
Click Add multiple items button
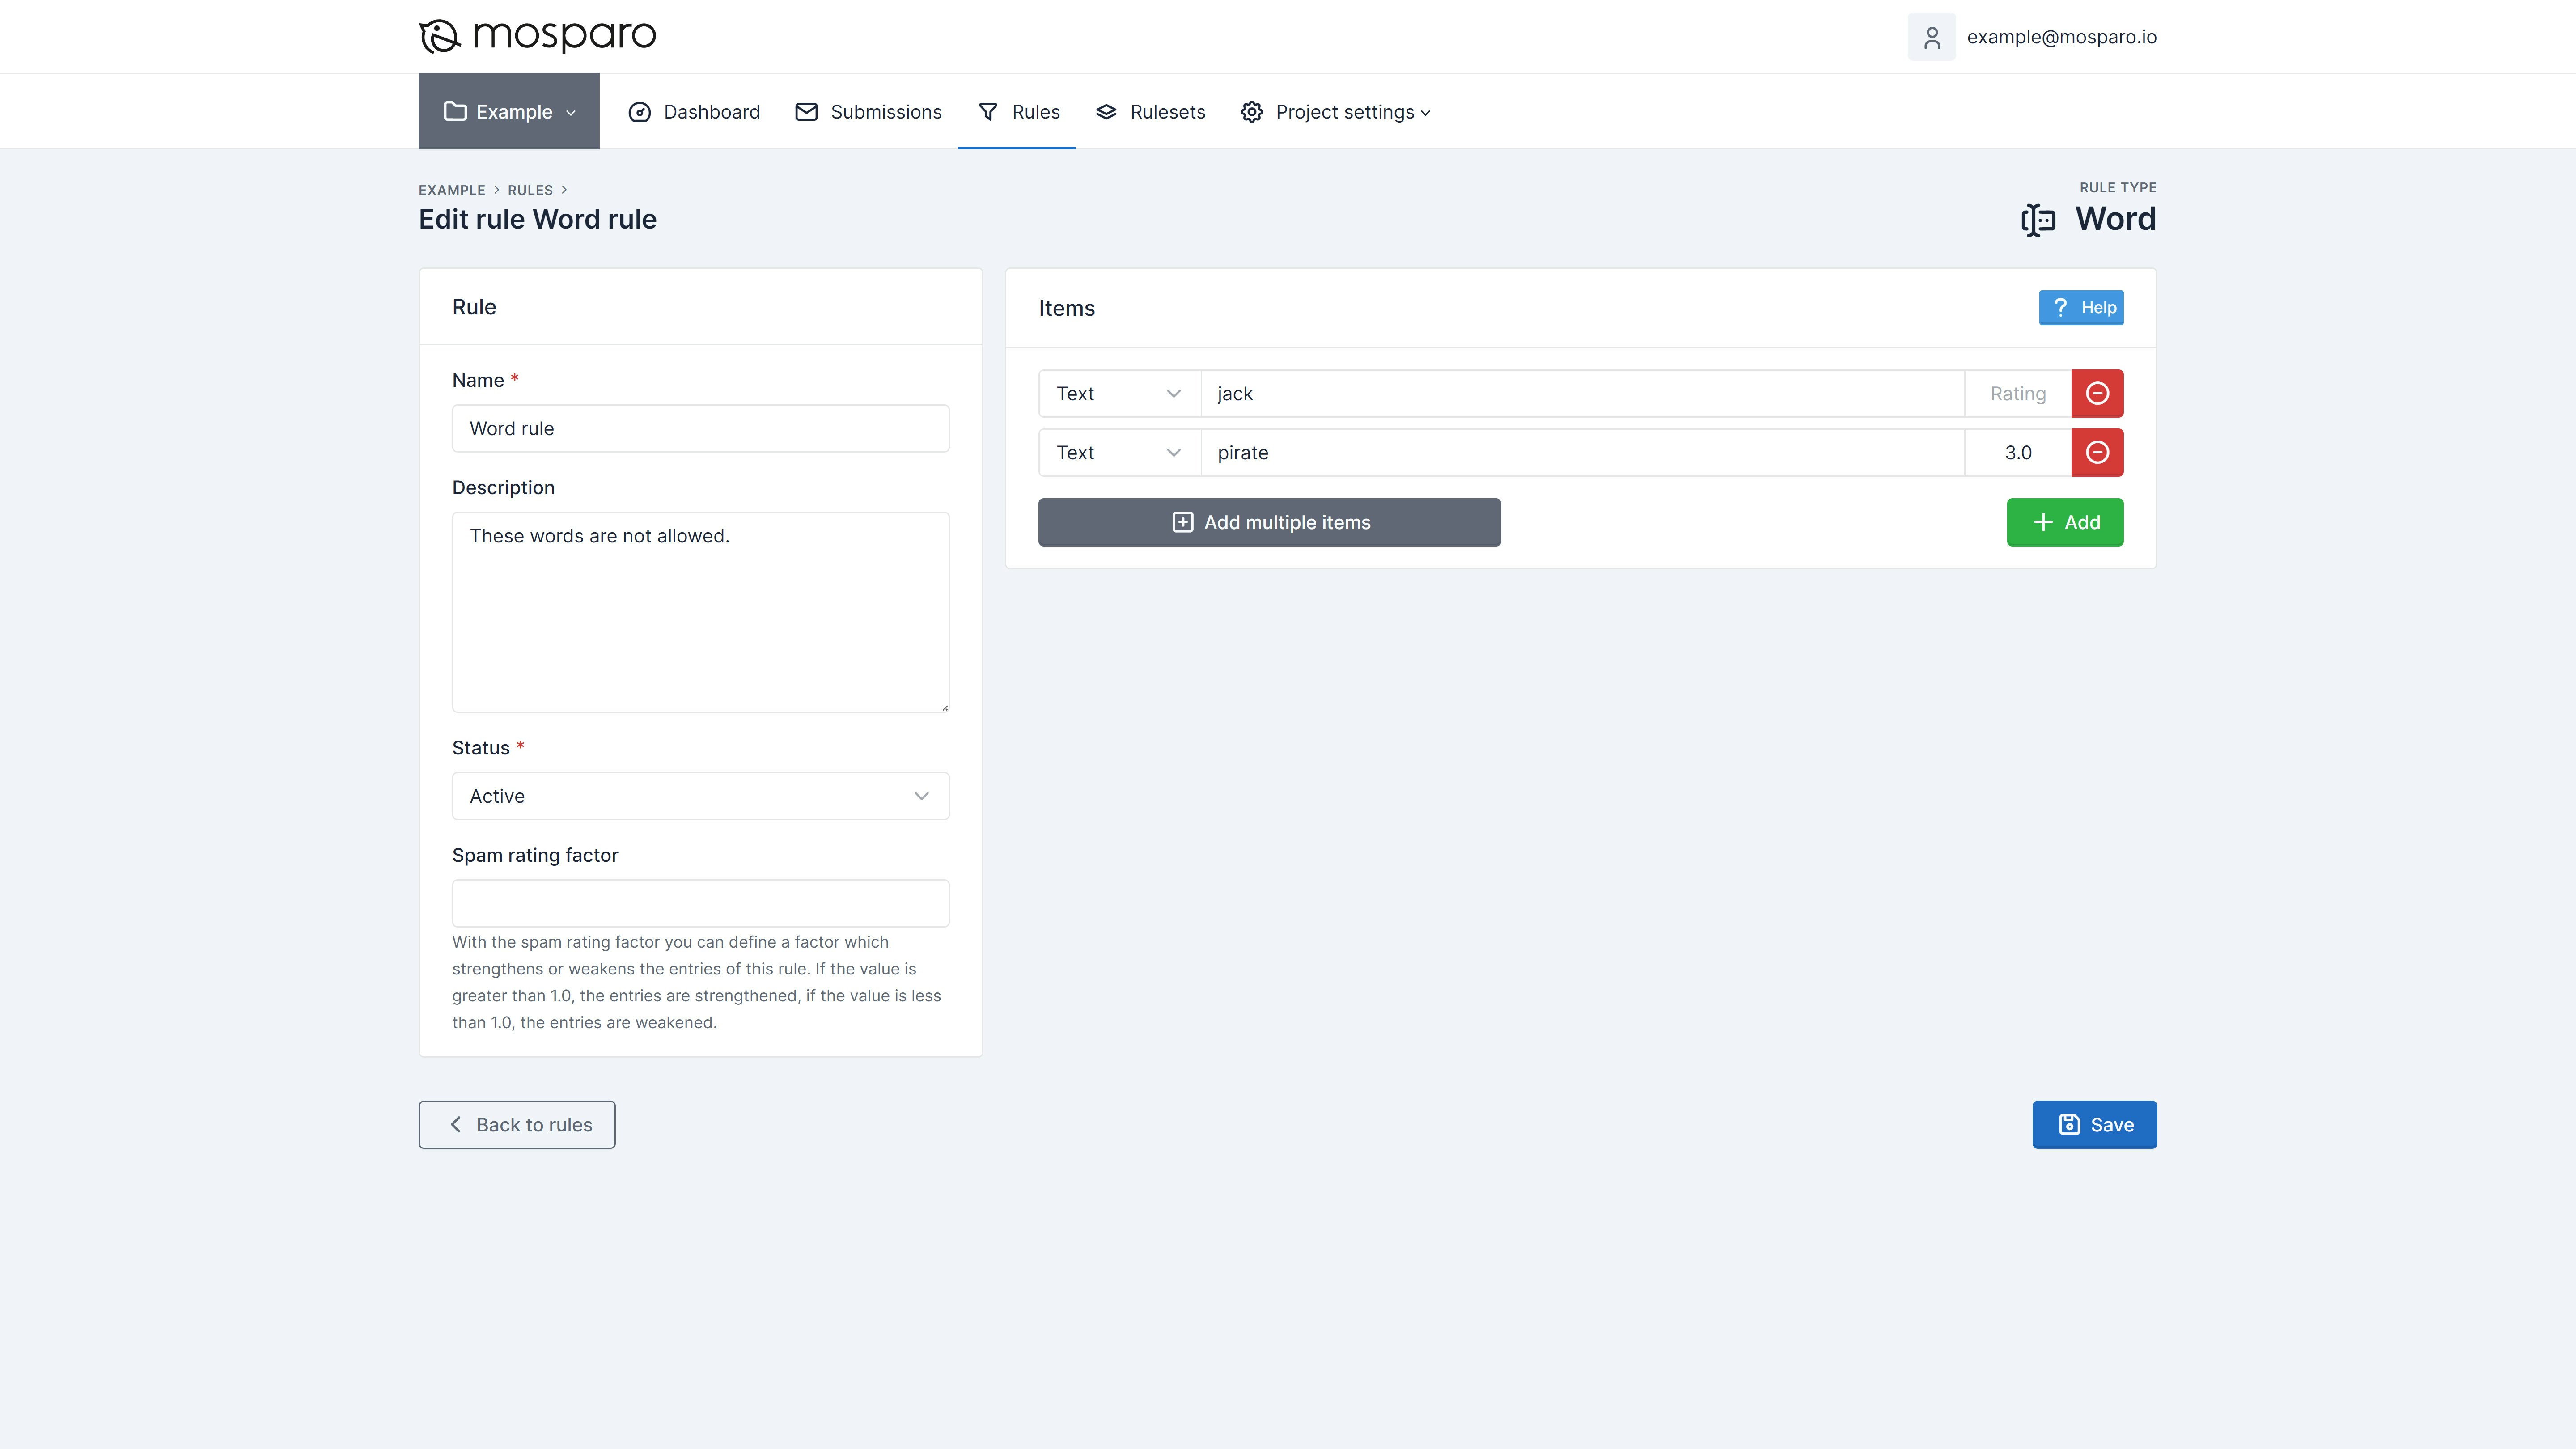click(x=1269, y=522)
